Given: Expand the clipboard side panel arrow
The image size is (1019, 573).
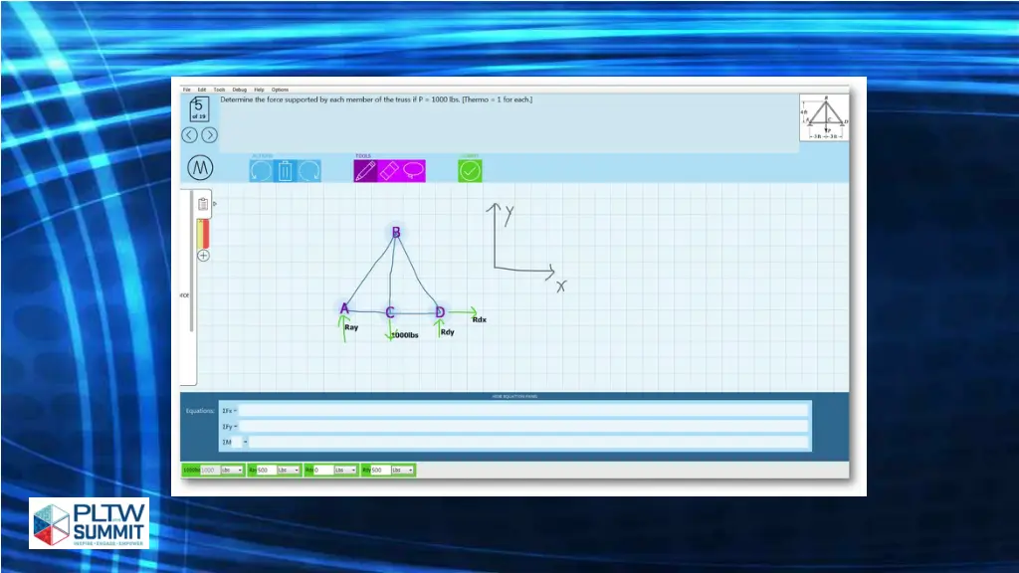Looking at the screenshot, I should 215,204.
